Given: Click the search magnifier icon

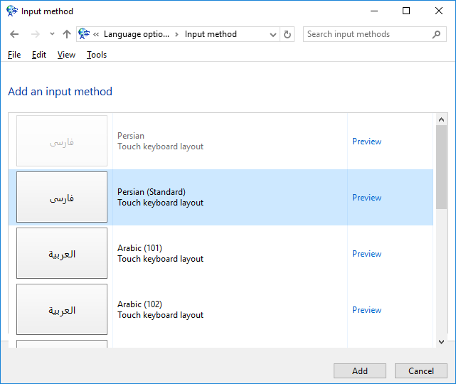Looking at the screenshot, I should click(x=437, y=34).
